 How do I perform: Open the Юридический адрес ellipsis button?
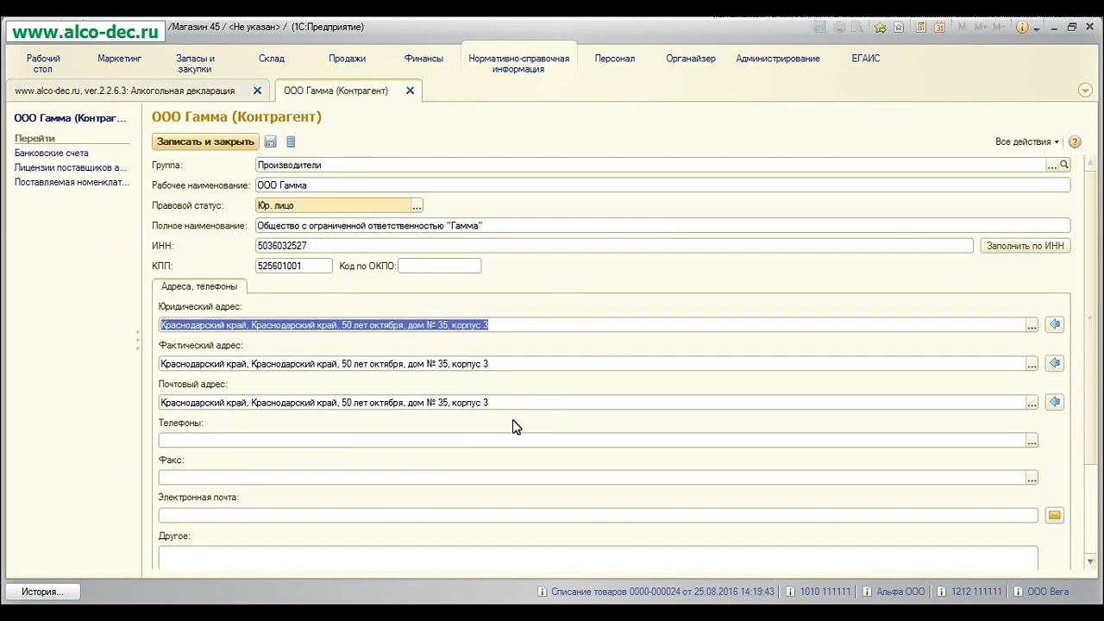coord(1032,325)
